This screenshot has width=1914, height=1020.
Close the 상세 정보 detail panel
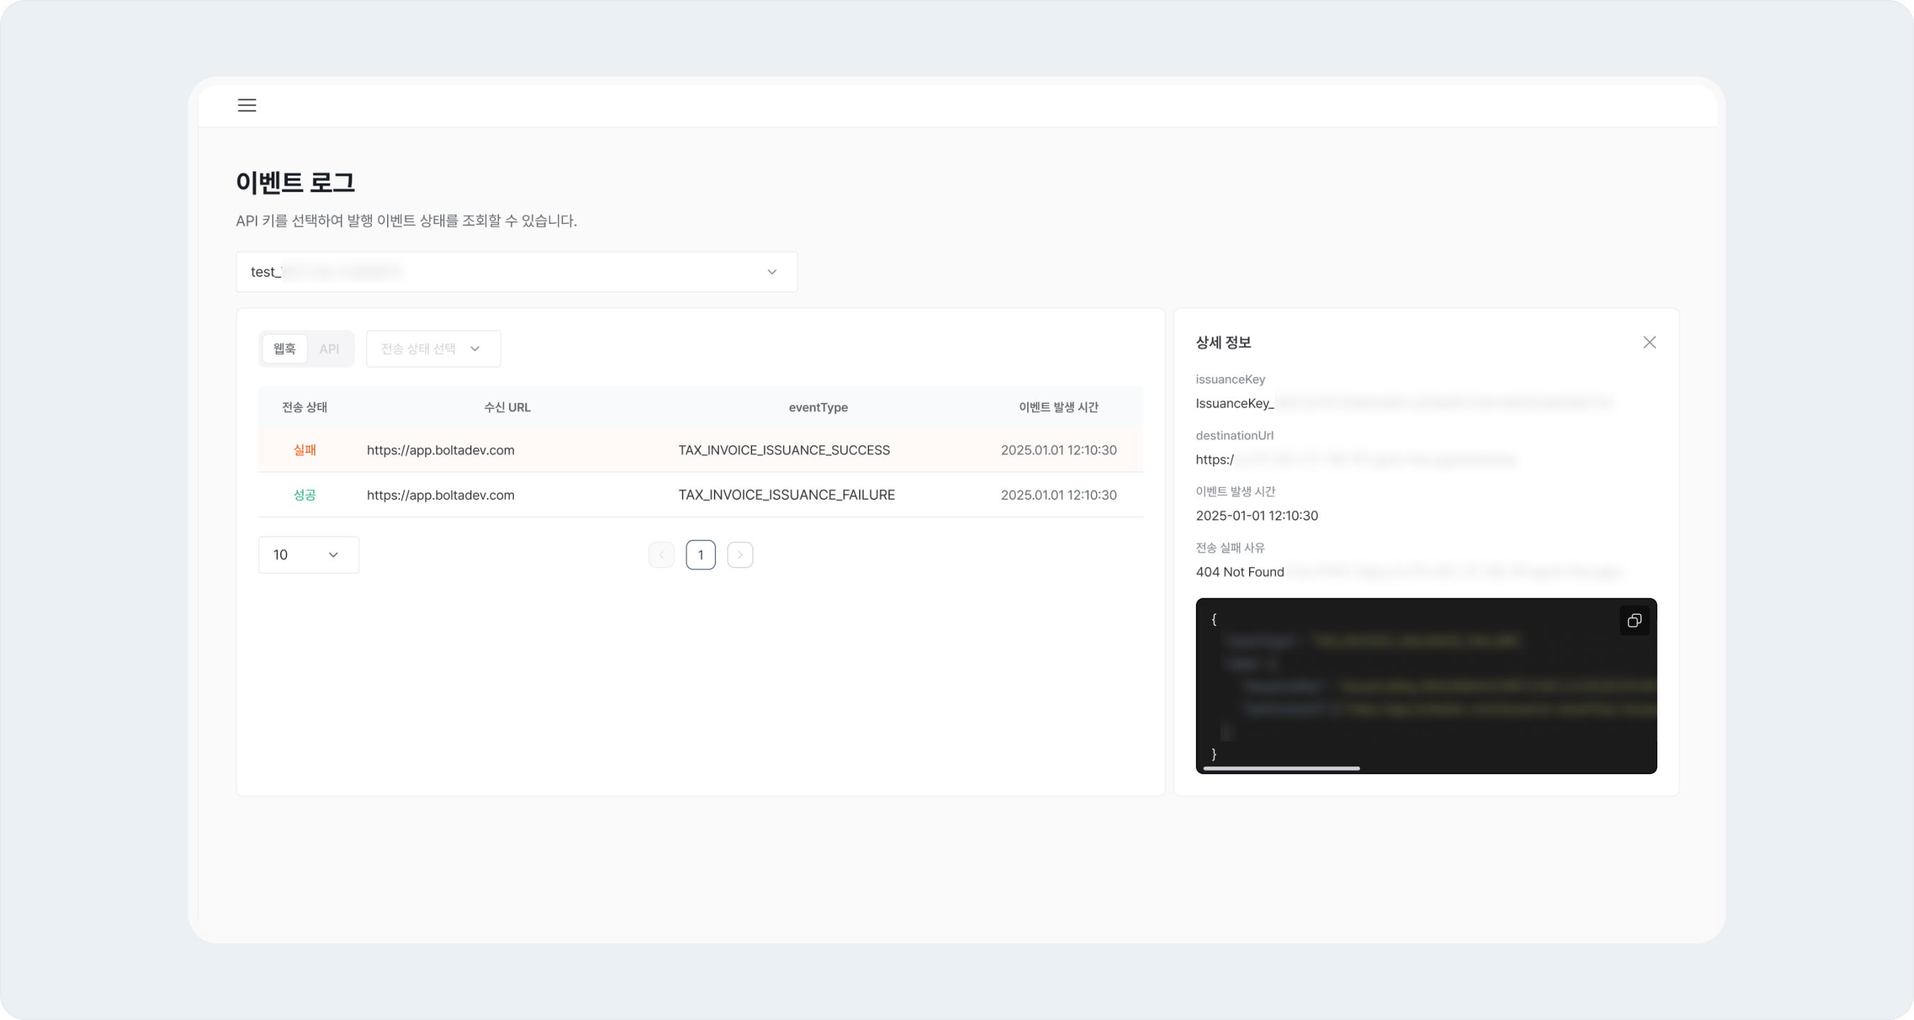1650,342
